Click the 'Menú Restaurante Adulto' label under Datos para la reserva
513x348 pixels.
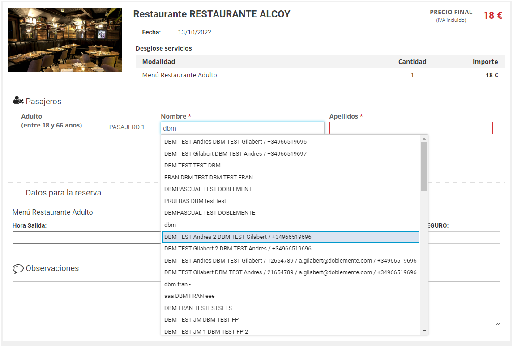[53, 212]
